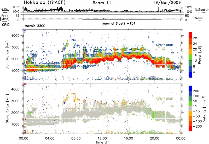
Task: Click the right '10^0' N.Search axis label
Action: pos(189,12)
